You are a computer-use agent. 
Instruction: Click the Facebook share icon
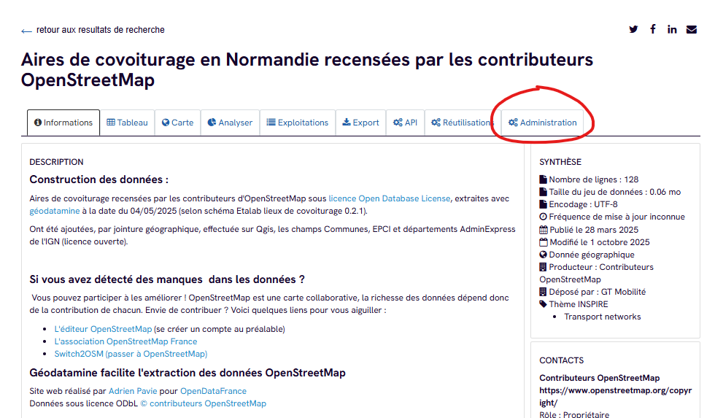click(x=653, y=29)
